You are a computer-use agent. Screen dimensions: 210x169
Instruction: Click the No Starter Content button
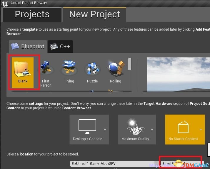coord(185,130)
